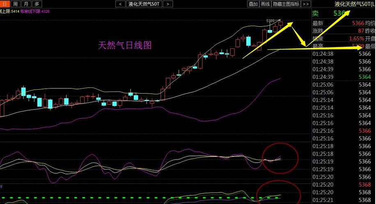Switch to the 周 weekly period tab
Screen dimensions: 376x204
point(15,4)
